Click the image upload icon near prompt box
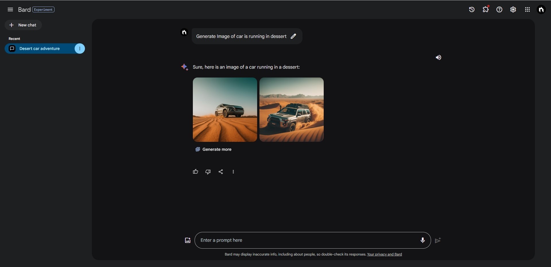551x267 pixels. [187, 240]
